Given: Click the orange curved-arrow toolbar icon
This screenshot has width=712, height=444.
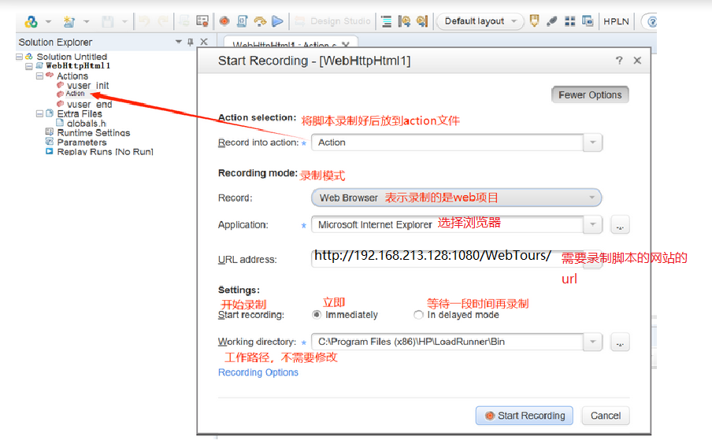Looking at the screenshot, I should [x=260, y=21].
